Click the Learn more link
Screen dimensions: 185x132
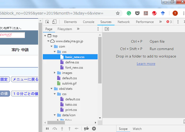click(x=146, y=64)
